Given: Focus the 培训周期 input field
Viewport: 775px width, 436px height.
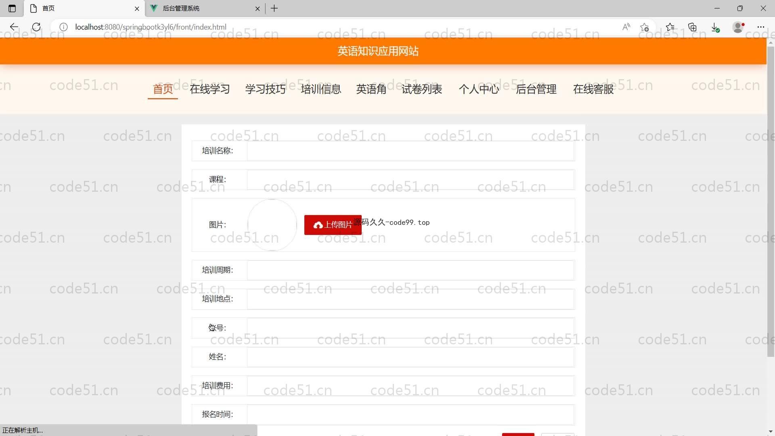Looking at the screenshot, I should (411, 270).
